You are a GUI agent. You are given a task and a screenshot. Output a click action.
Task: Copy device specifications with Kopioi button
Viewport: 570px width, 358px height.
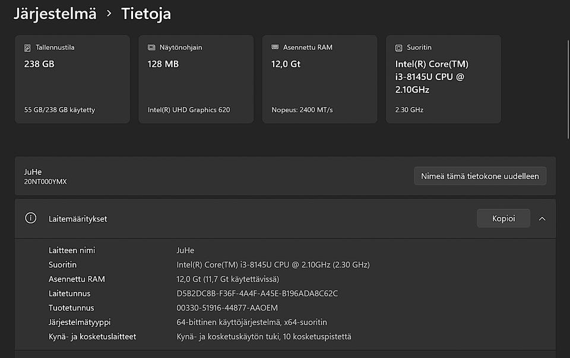[503, 219]
